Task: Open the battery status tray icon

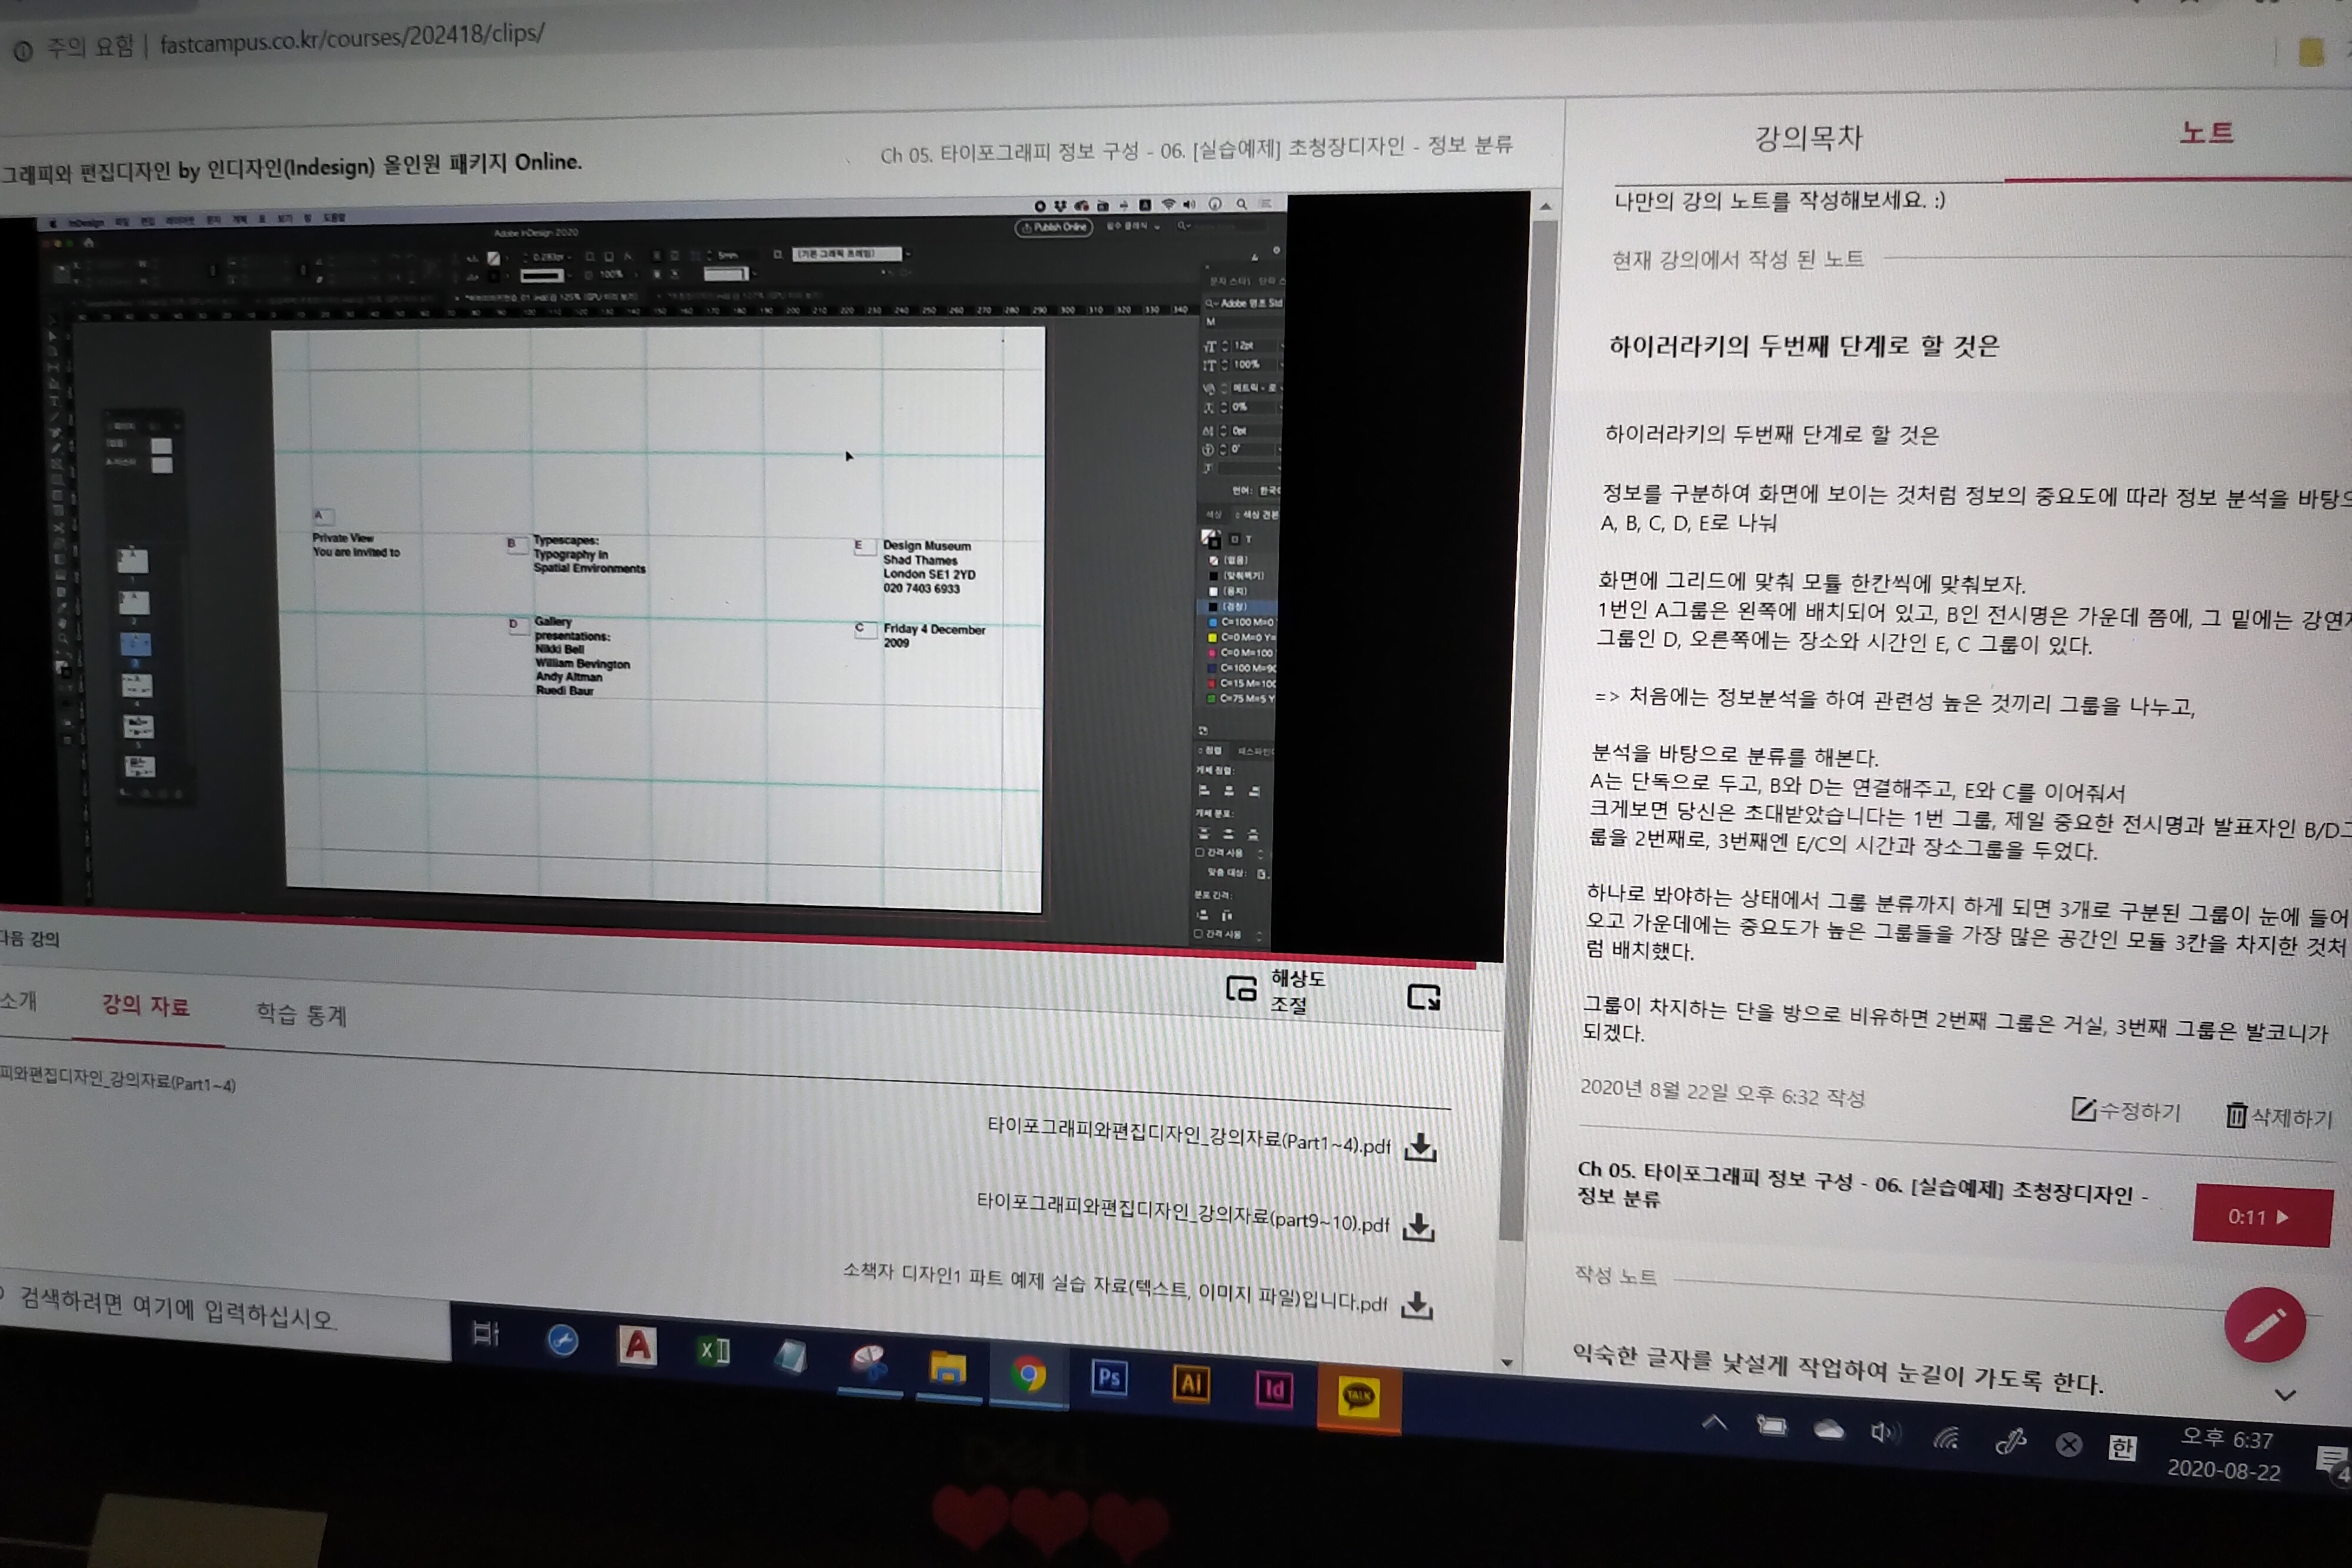Action: [x=1771, y=1426]
